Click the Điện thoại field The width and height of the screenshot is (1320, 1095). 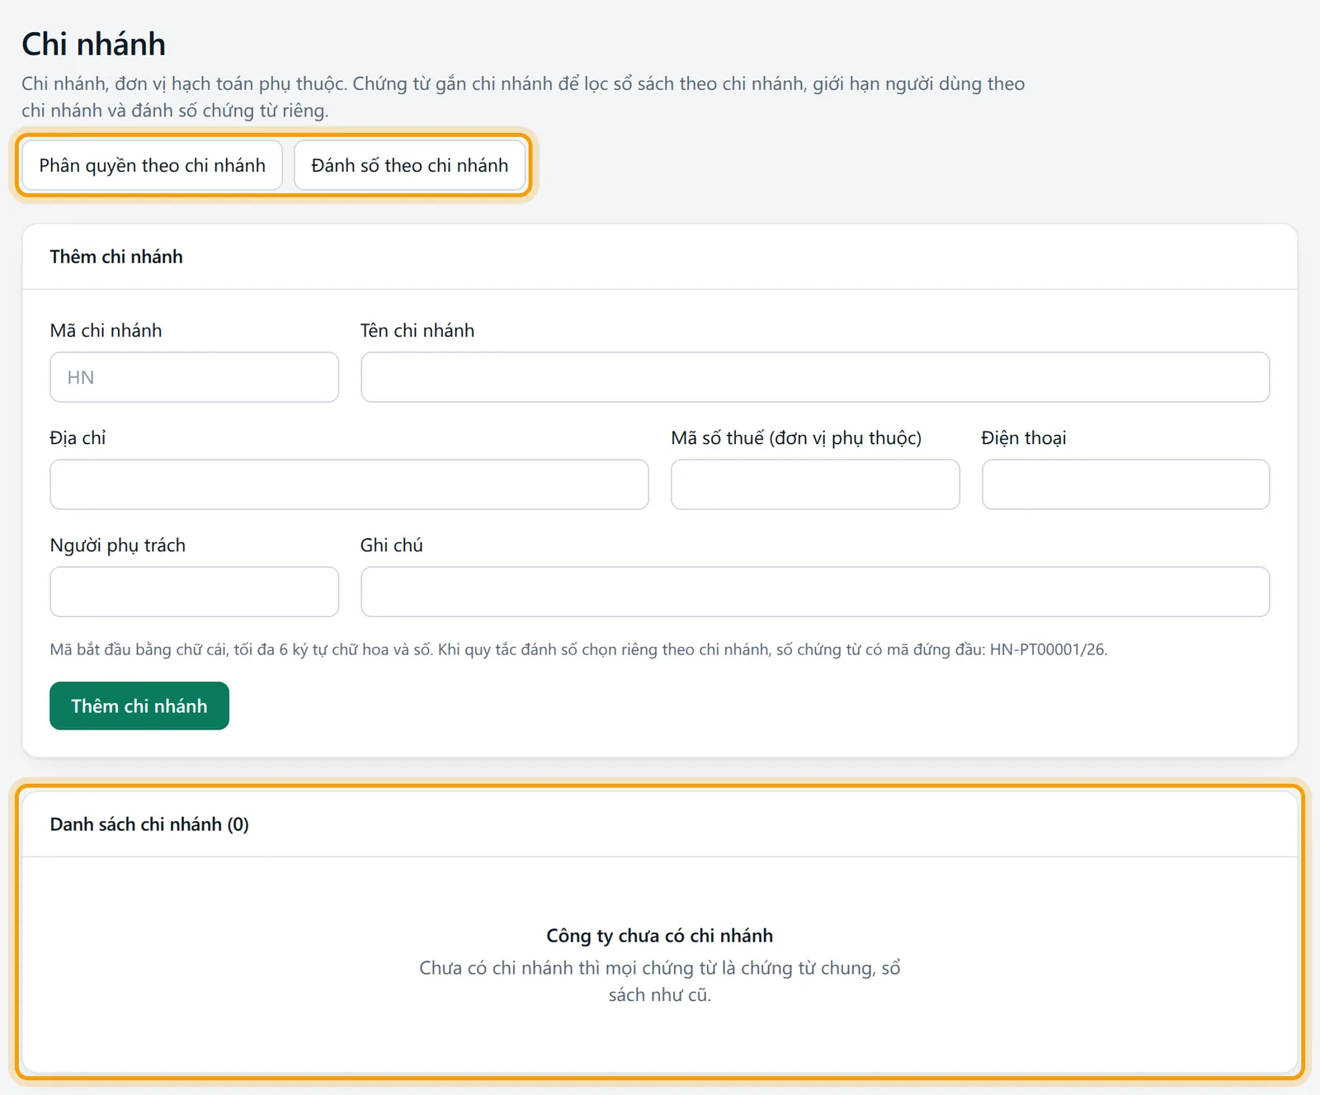1125,484
